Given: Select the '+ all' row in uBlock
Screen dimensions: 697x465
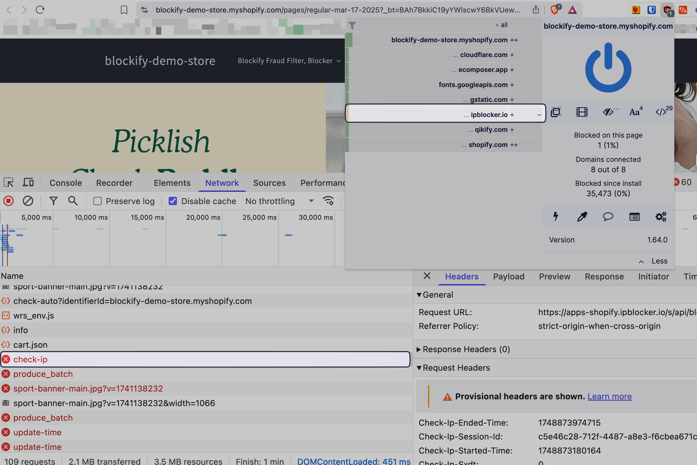Looking at the screenshot, I should point(444,25).
